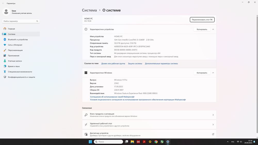
Task: Click the Device Manager row icon
Action: [x=86, y=134]
